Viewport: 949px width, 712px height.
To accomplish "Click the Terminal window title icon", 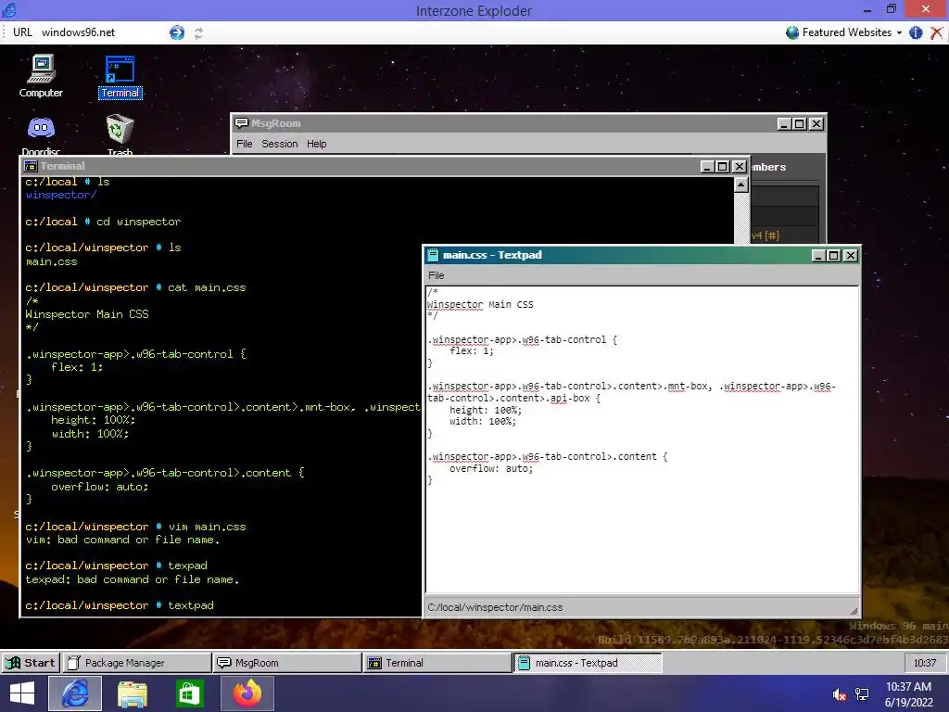I will pos(31,166).
